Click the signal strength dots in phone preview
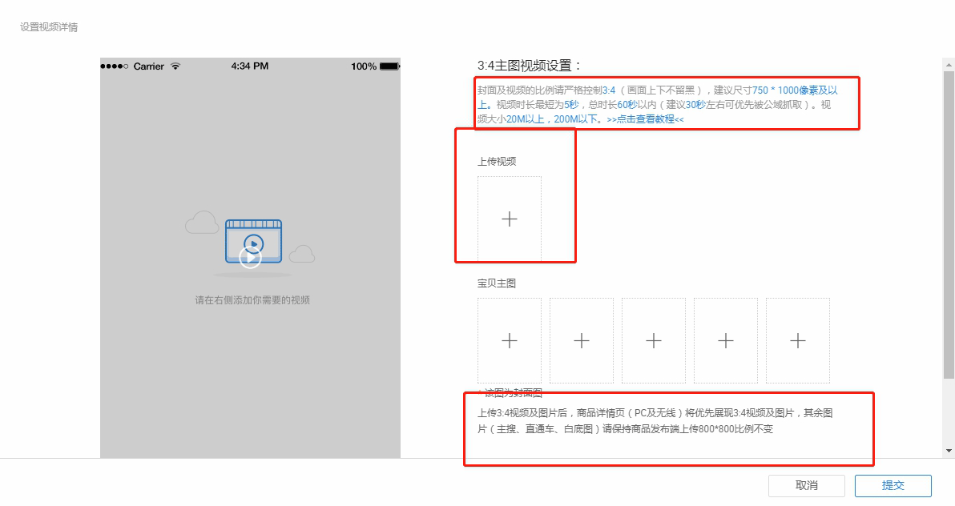955x506 pixels. point(115,66)
